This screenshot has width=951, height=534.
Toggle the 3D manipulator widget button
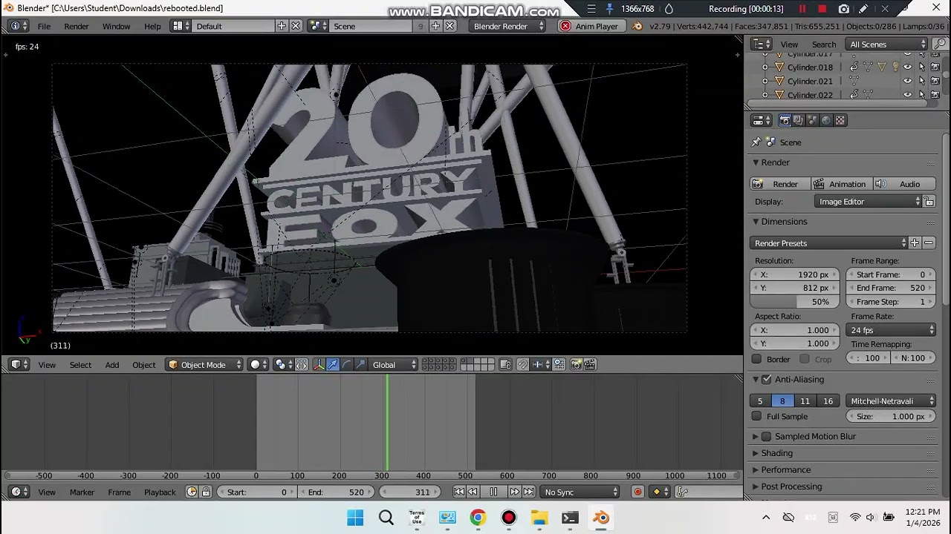319,364
